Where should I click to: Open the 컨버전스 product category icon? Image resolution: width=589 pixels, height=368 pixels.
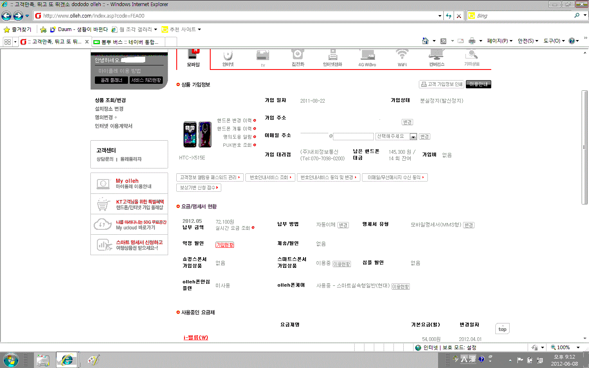(x=437, y=58)
